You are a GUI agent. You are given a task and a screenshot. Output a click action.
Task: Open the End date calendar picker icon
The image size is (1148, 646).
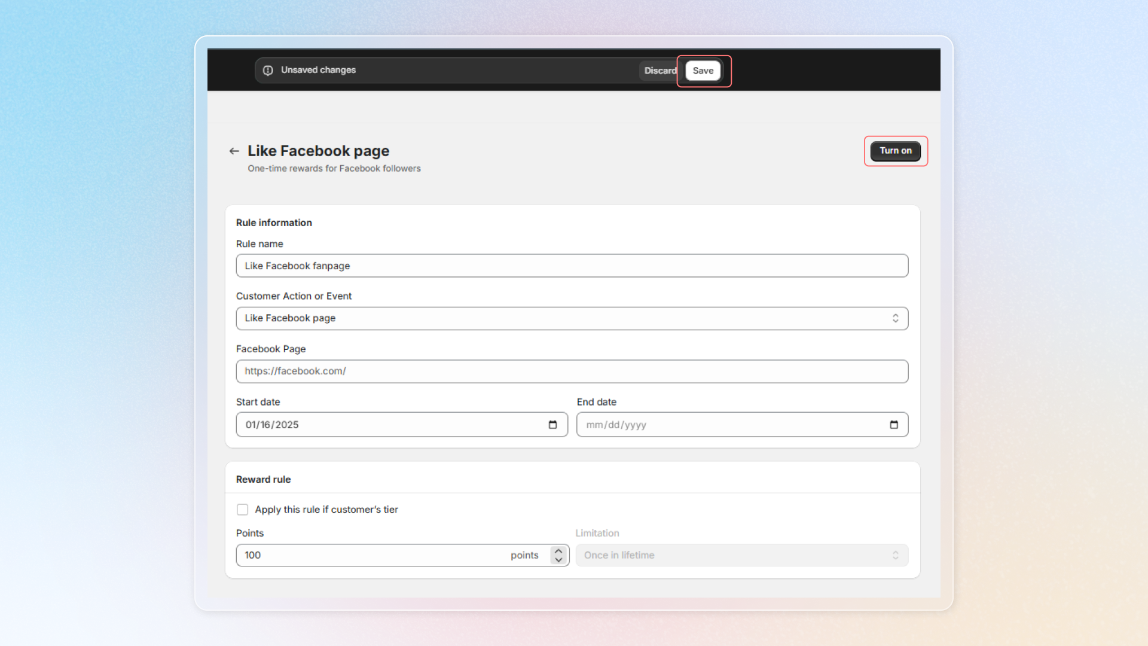point(894,425)
